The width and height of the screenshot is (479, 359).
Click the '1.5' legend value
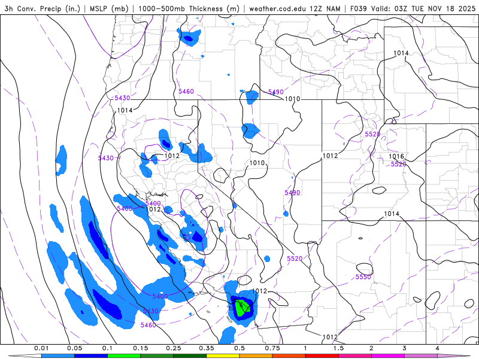click(x=338, y=348)
